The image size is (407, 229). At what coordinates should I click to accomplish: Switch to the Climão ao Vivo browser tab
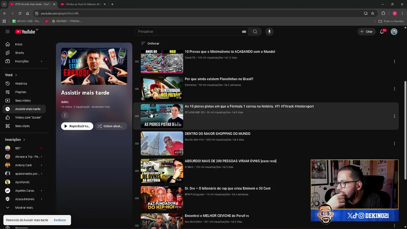[83, 4]
